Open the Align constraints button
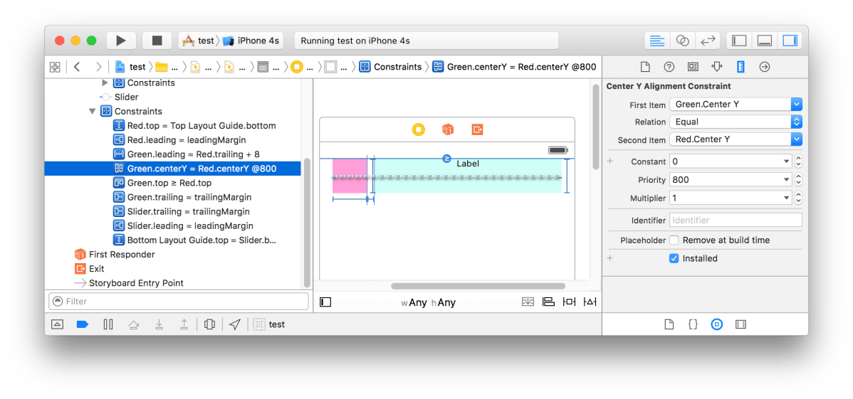 point(548,302)
